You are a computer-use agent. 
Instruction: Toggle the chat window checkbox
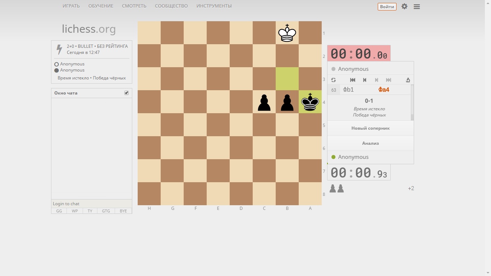pos(127,93)
